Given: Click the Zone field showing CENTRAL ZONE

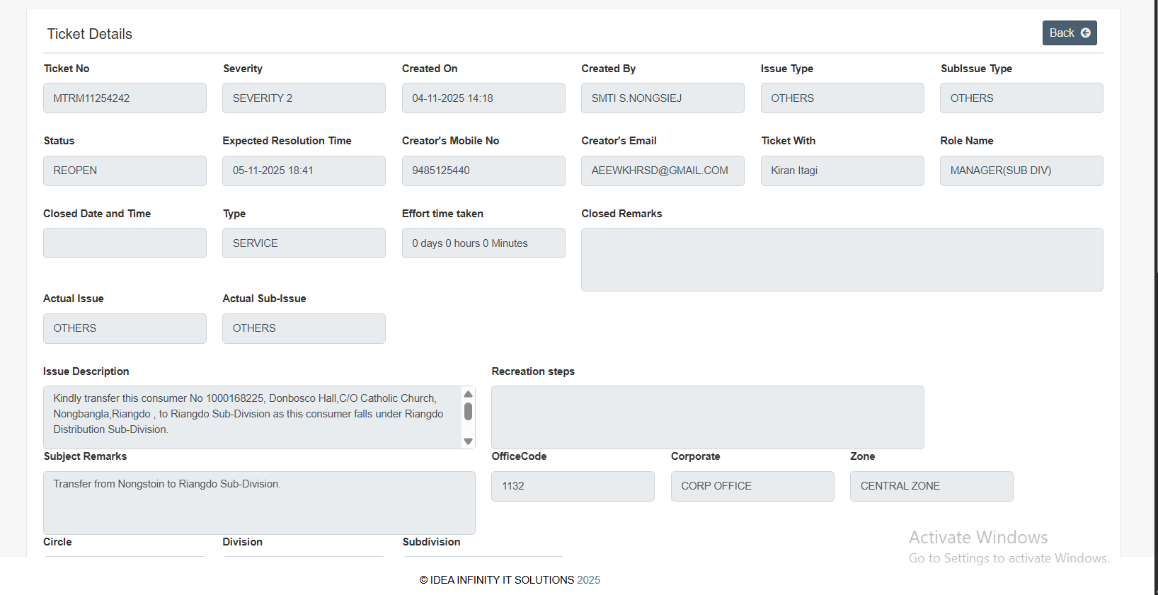Looking at the screenshot, I should pyautogui.click(x=931, y=486).
